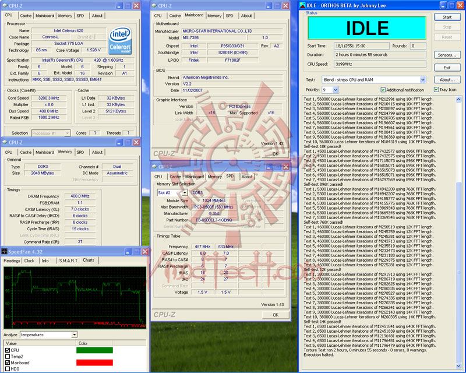
Task: Open the Analyze temperatures dropdown
Action: click(x=74, y=335)
